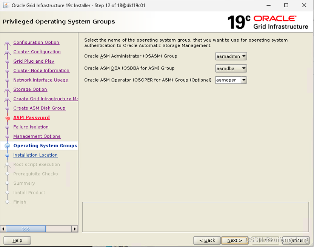
Task: Click the Help button
Action: [17, 240]
